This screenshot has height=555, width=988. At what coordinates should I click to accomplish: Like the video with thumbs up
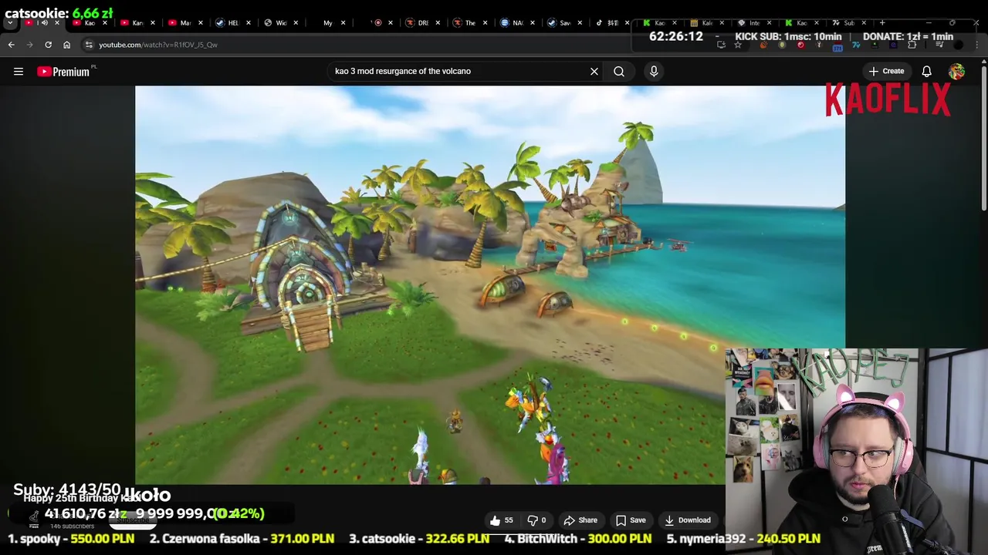501,520
